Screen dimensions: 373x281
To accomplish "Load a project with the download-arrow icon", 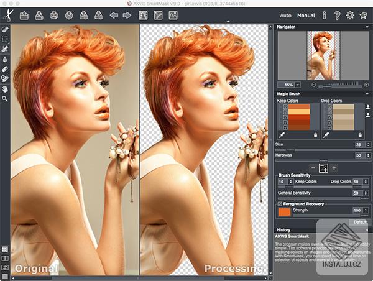I will pos(69,16).
